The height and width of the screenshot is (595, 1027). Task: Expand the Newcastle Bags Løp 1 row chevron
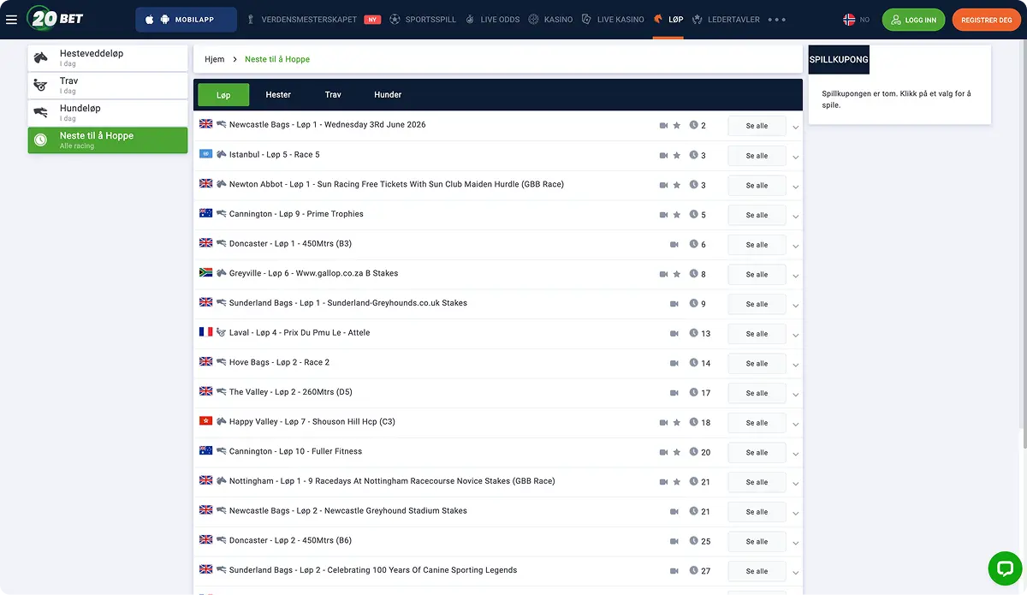796,128
